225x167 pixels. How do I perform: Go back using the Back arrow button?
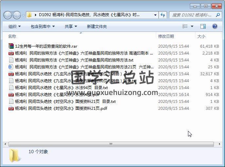tap(8, 15)
